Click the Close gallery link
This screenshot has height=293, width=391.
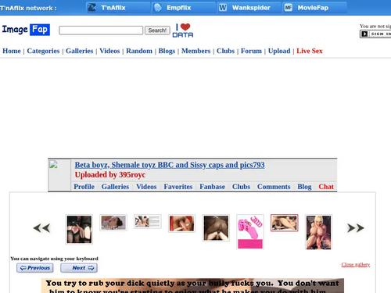(356, 265)
